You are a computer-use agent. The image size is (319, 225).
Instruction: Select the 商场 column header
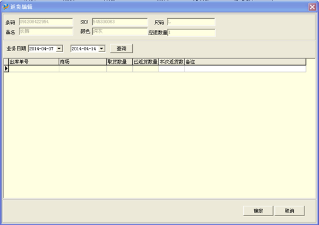(83, 62)
